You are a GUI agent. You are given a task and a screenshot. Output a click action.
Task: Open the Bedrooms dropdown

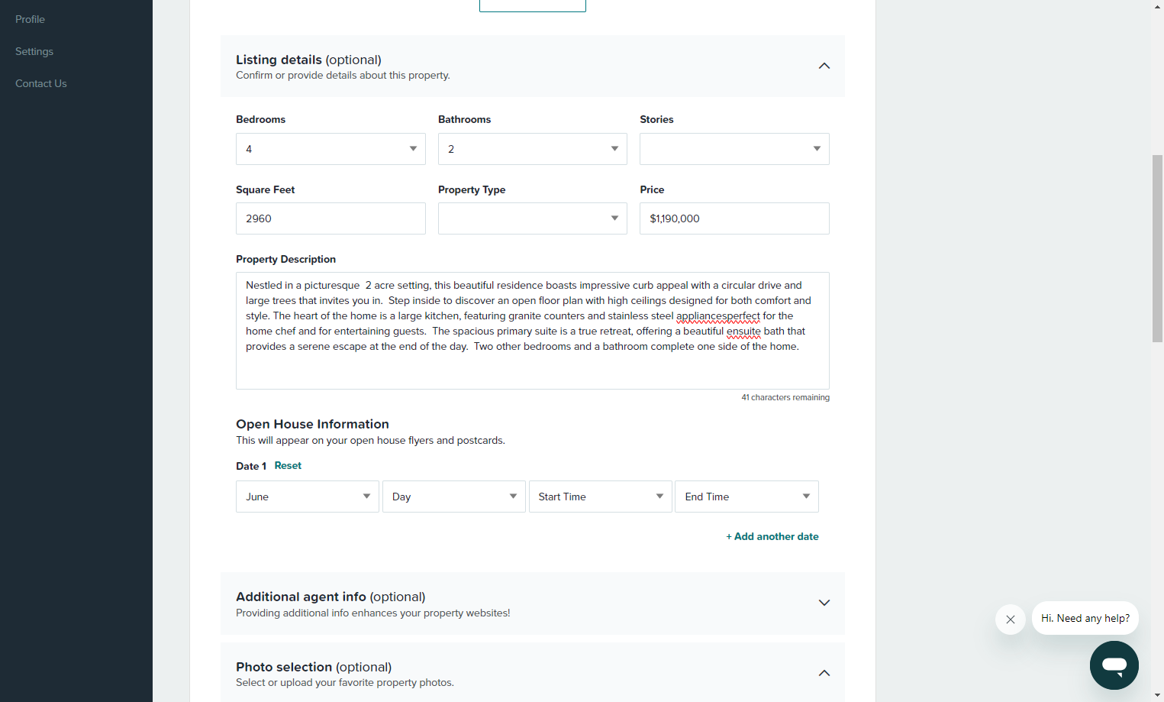point(330,149)
